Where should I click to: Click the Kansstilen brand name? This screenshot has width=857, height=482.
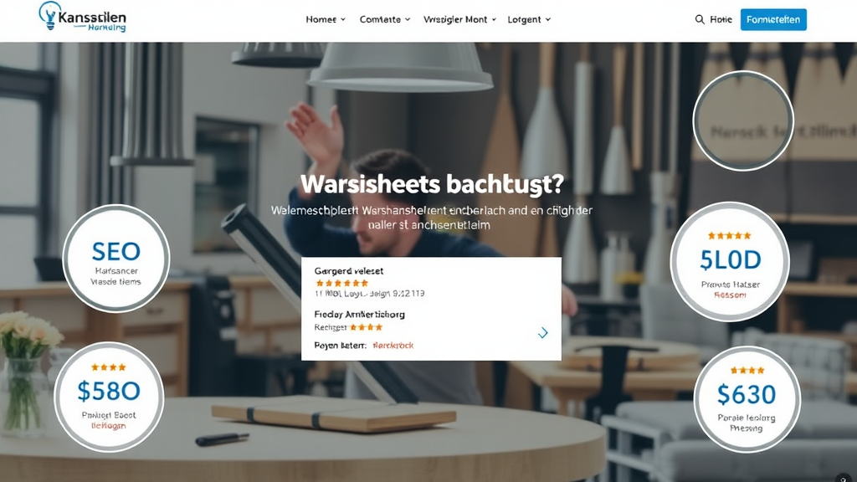coord(92,18)
